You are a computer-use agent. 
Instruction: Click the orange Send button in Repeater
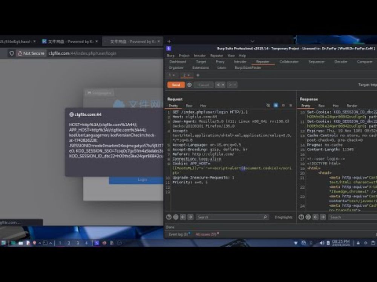point(176,85)
